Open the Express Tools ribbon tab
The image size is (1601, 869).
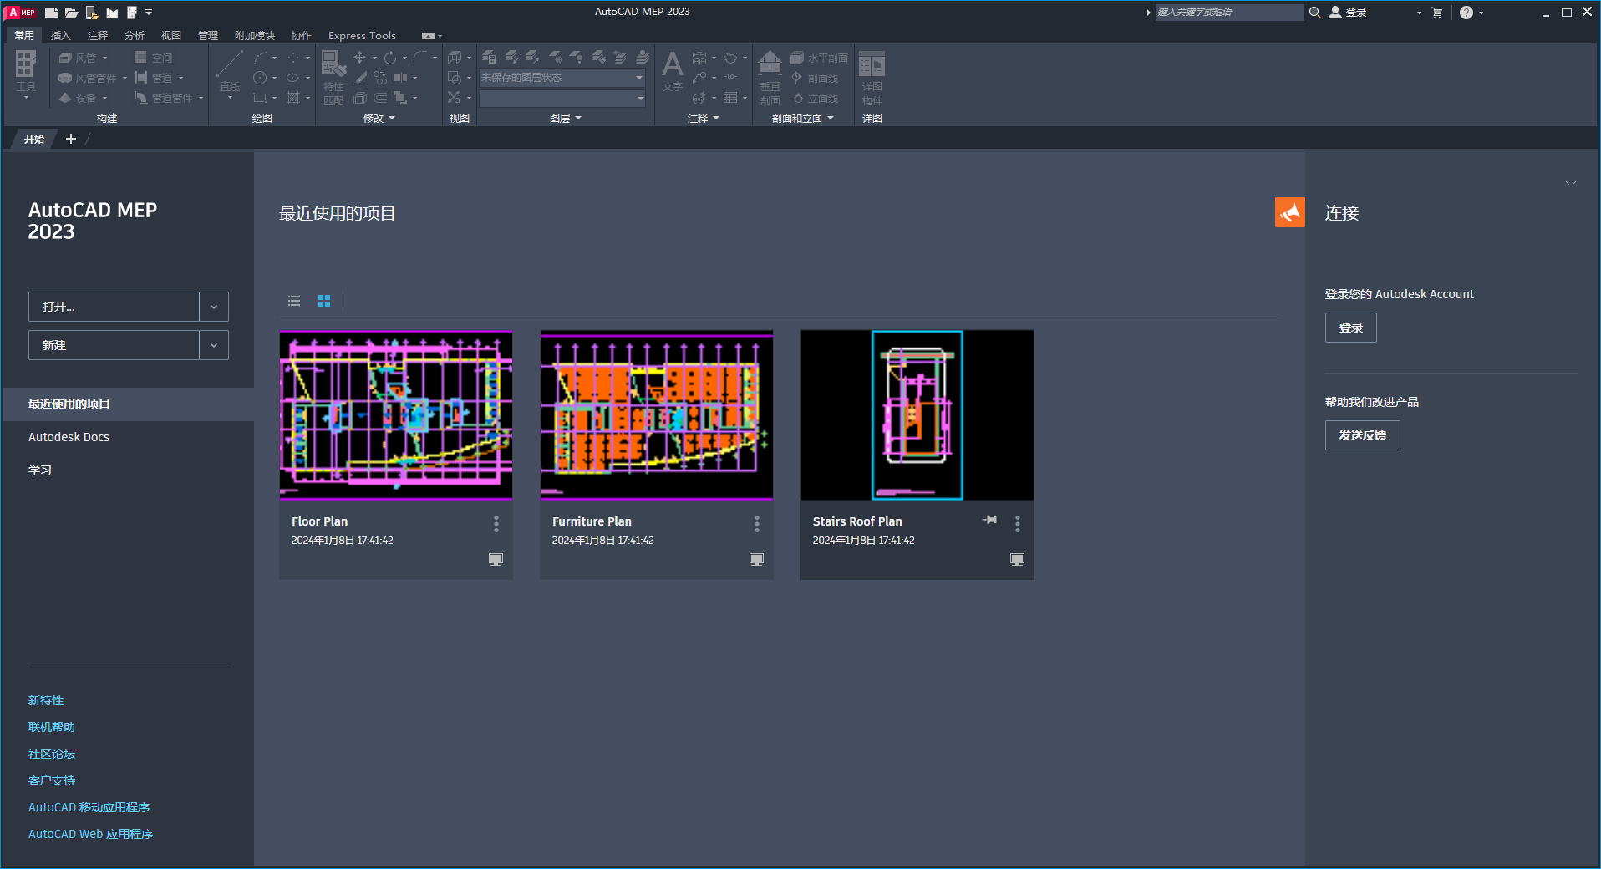coord(361,35)
